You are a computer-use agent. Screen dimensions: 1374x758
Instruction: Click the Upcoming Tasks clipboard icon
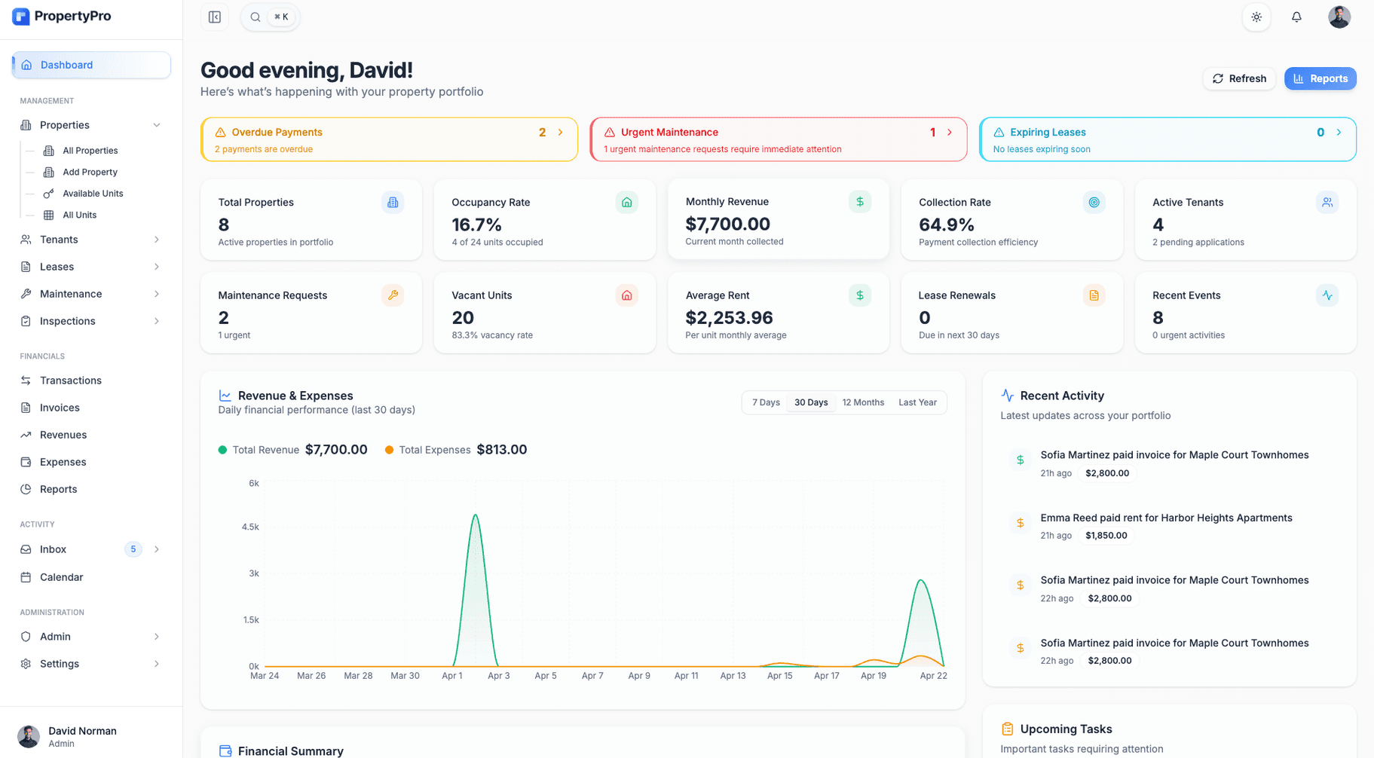(1007, 729)
